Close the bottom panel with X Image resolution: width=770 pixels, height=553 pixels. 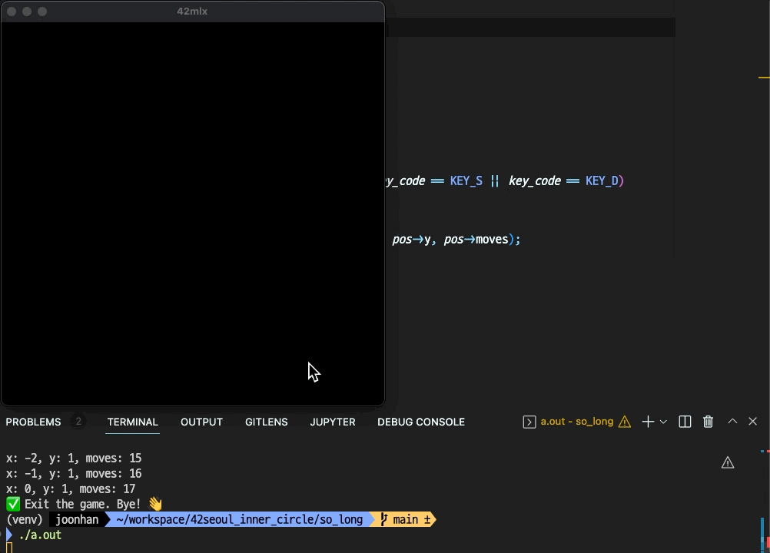click(752, 422)
